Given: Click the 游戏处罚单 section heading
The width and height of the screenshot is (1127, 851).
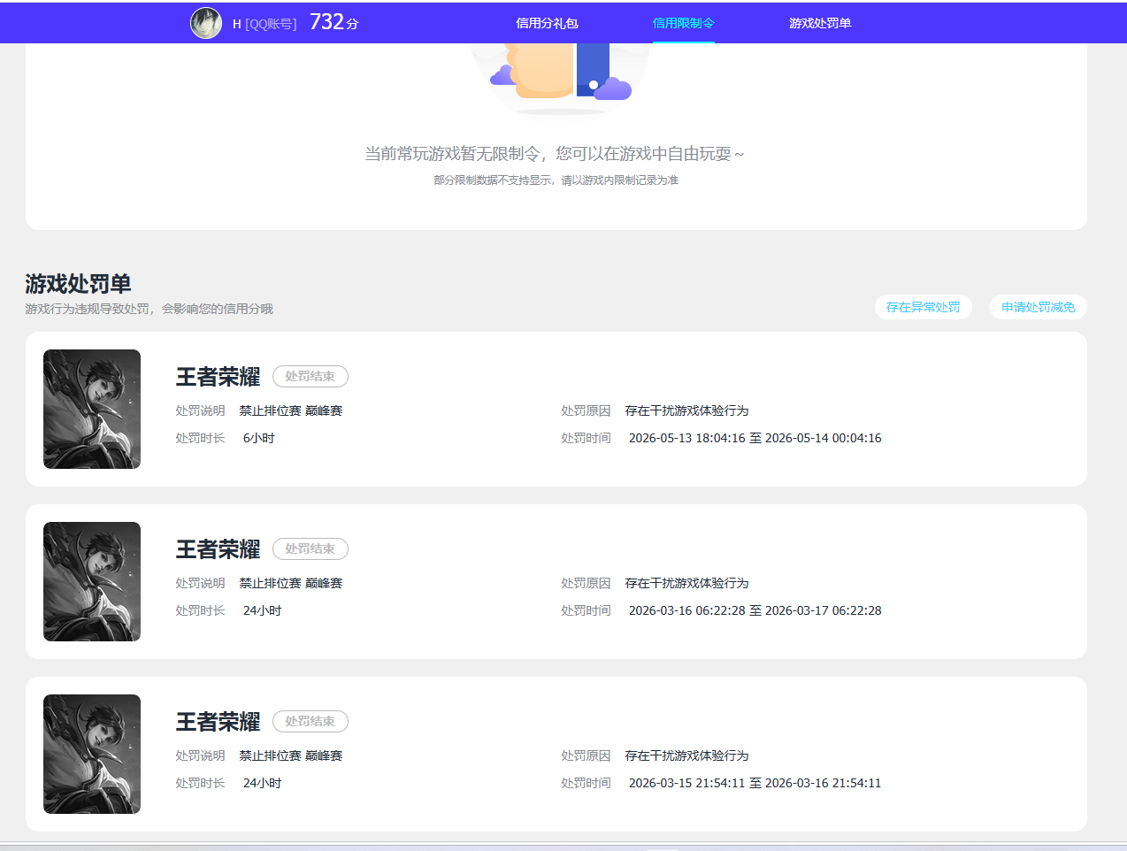Looking at the screenshot, I should click(78, 284).
